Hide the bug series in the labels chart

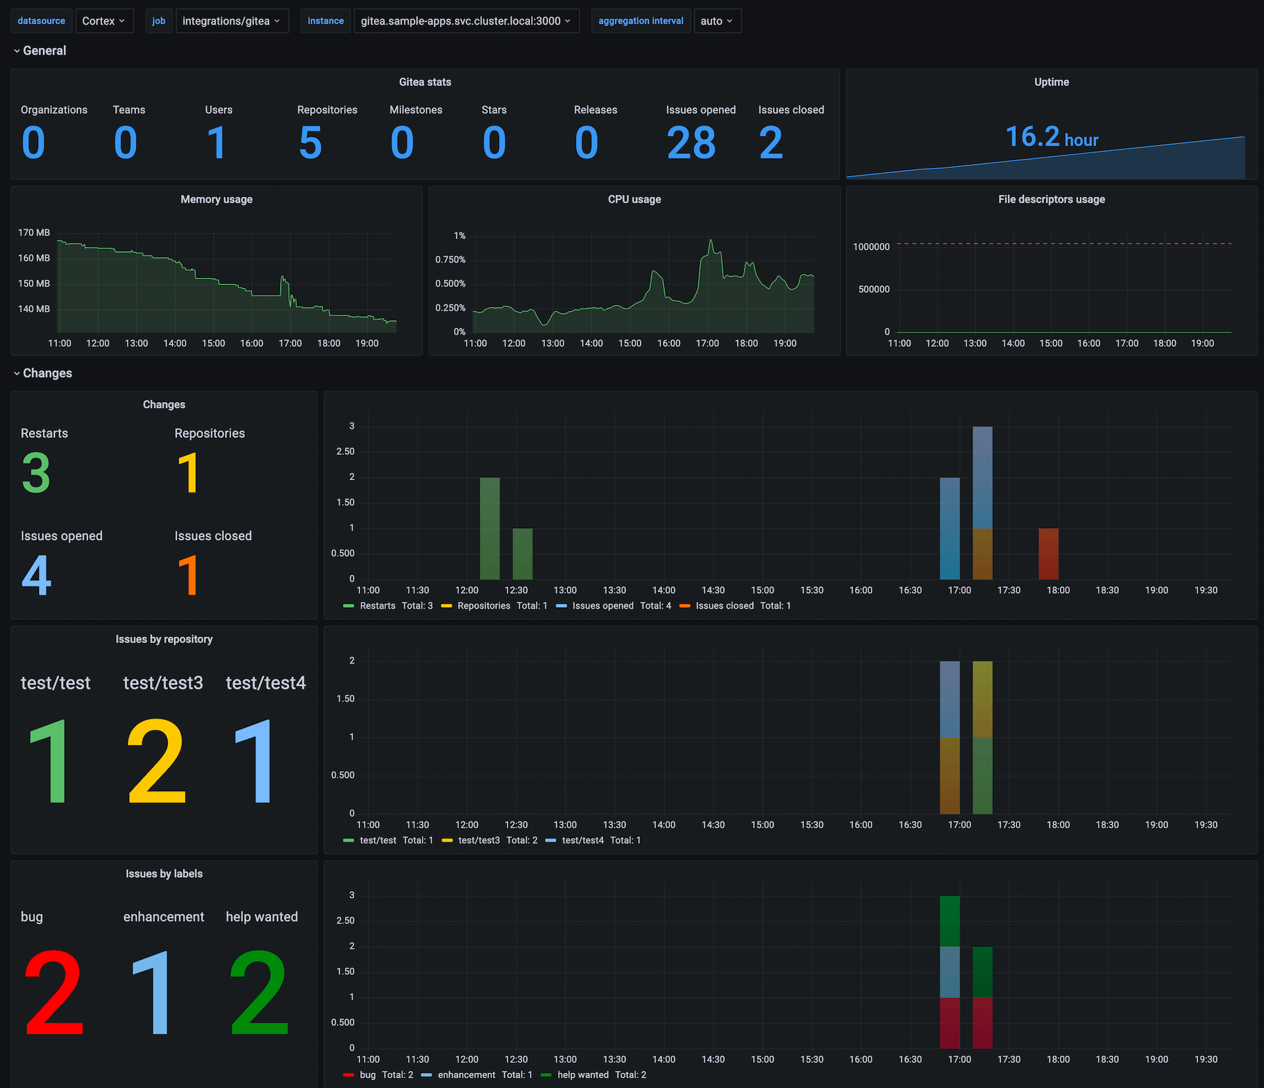coord(367,1074)
